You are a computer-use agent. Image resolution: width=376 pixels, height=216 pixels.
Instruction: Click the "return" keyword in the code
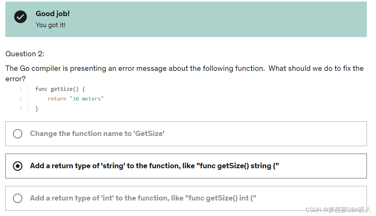(57, 99)
